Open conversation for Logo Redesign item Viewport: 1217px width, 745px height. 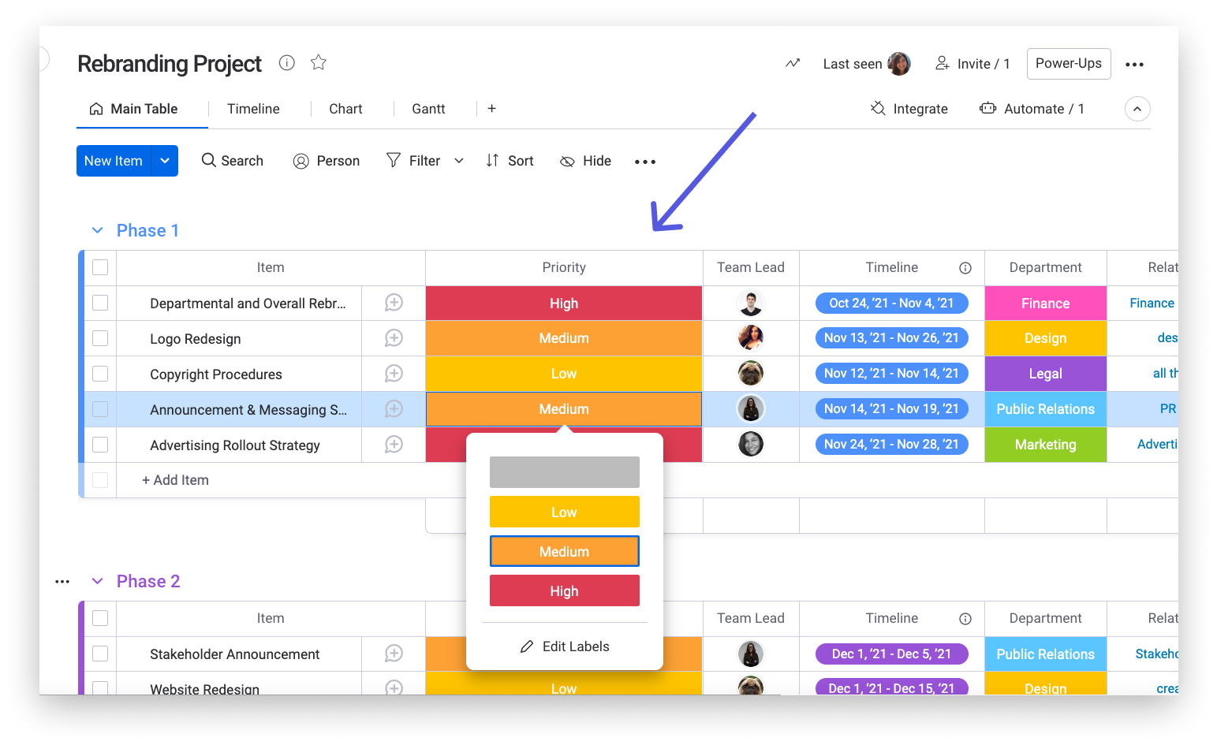(x=394, y=338)
